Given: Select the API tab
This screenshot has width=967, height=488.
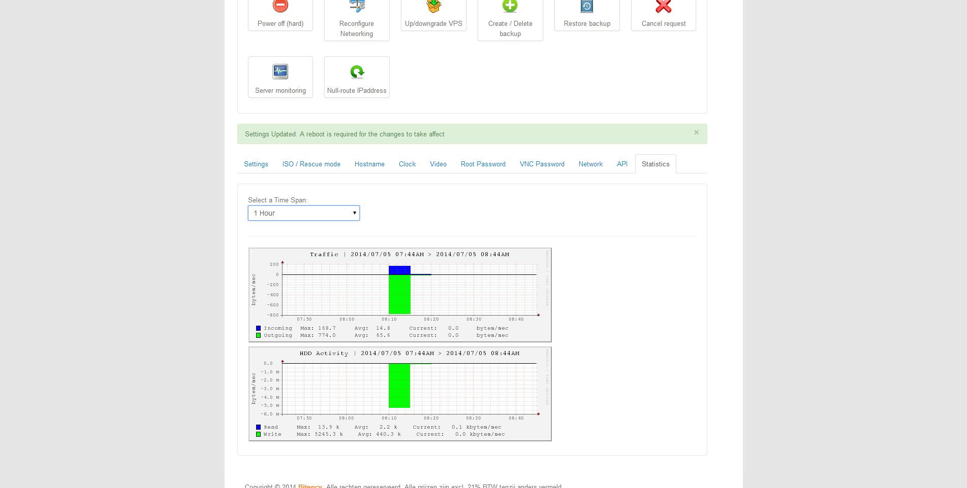Looking at the screenshot, I should 622,164.
